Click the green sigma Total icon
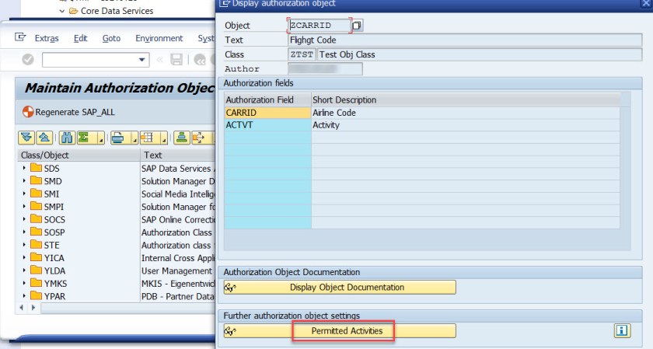Viewport: 653px width, 349px height. click(84, 138)
